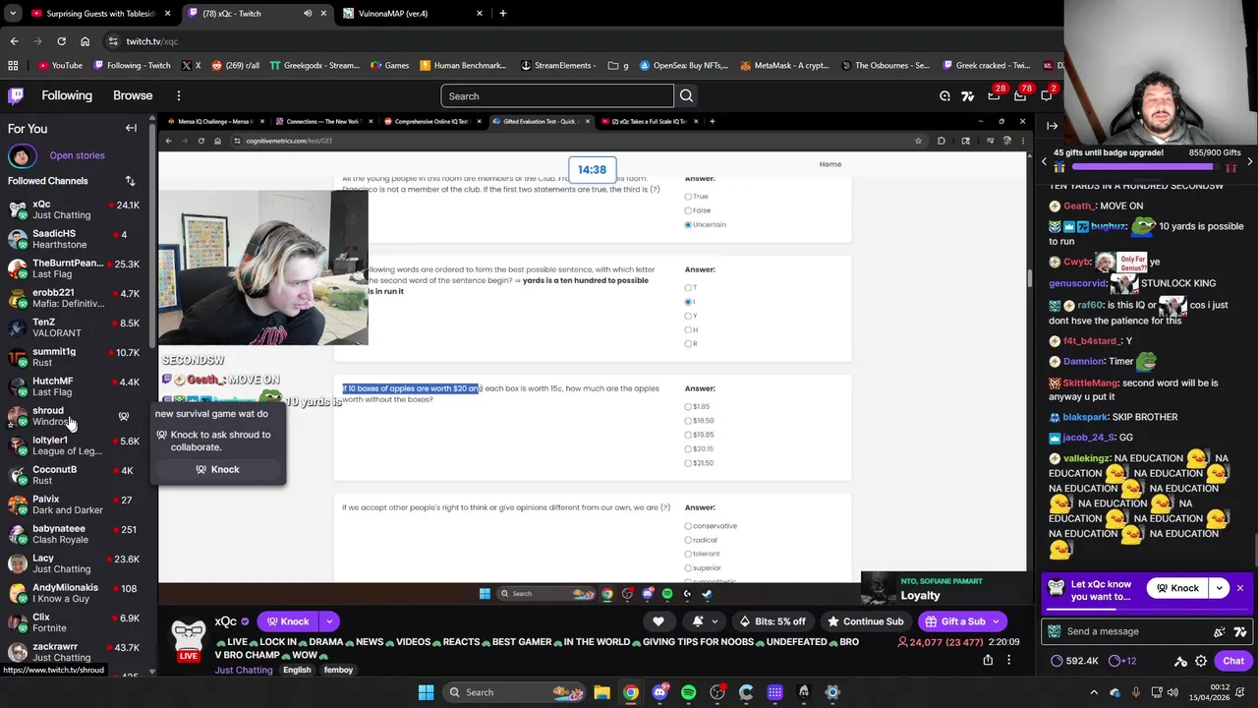Click Knock in shroud hover card
This screenshot has height=708, width=1258.
(217, 469)
